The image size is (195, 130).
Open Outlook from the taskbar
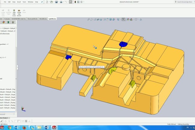click(17, 128)
